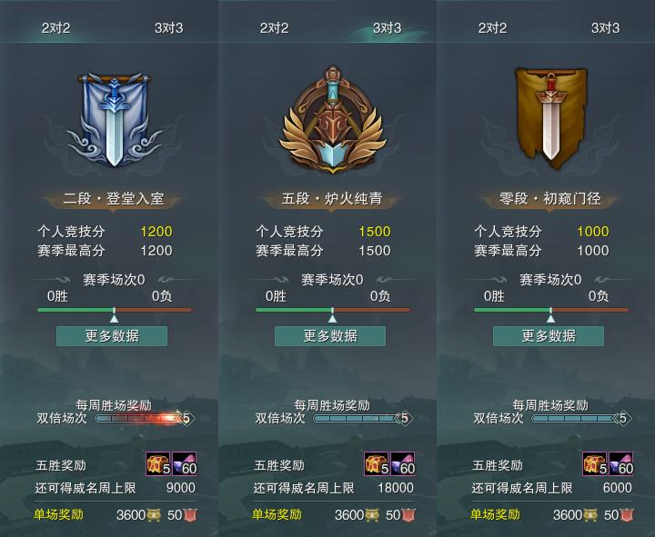Click treasure chest reward icon in left panel

pyautogui.click(x=158, y=463)
